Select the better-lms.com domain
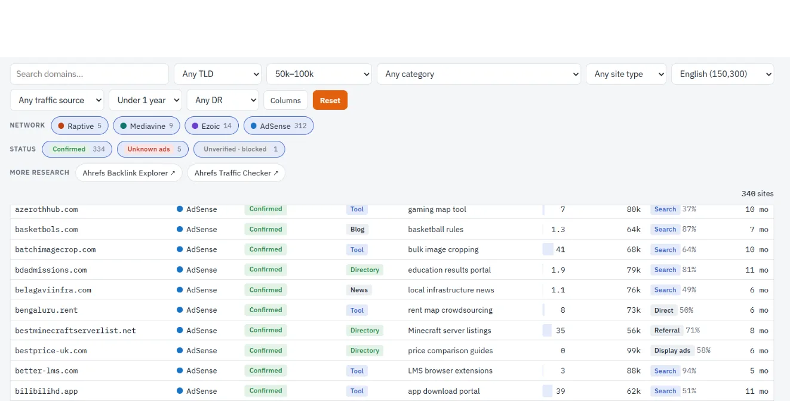Viewport: 790px width, 401px height. click(47, 371)
